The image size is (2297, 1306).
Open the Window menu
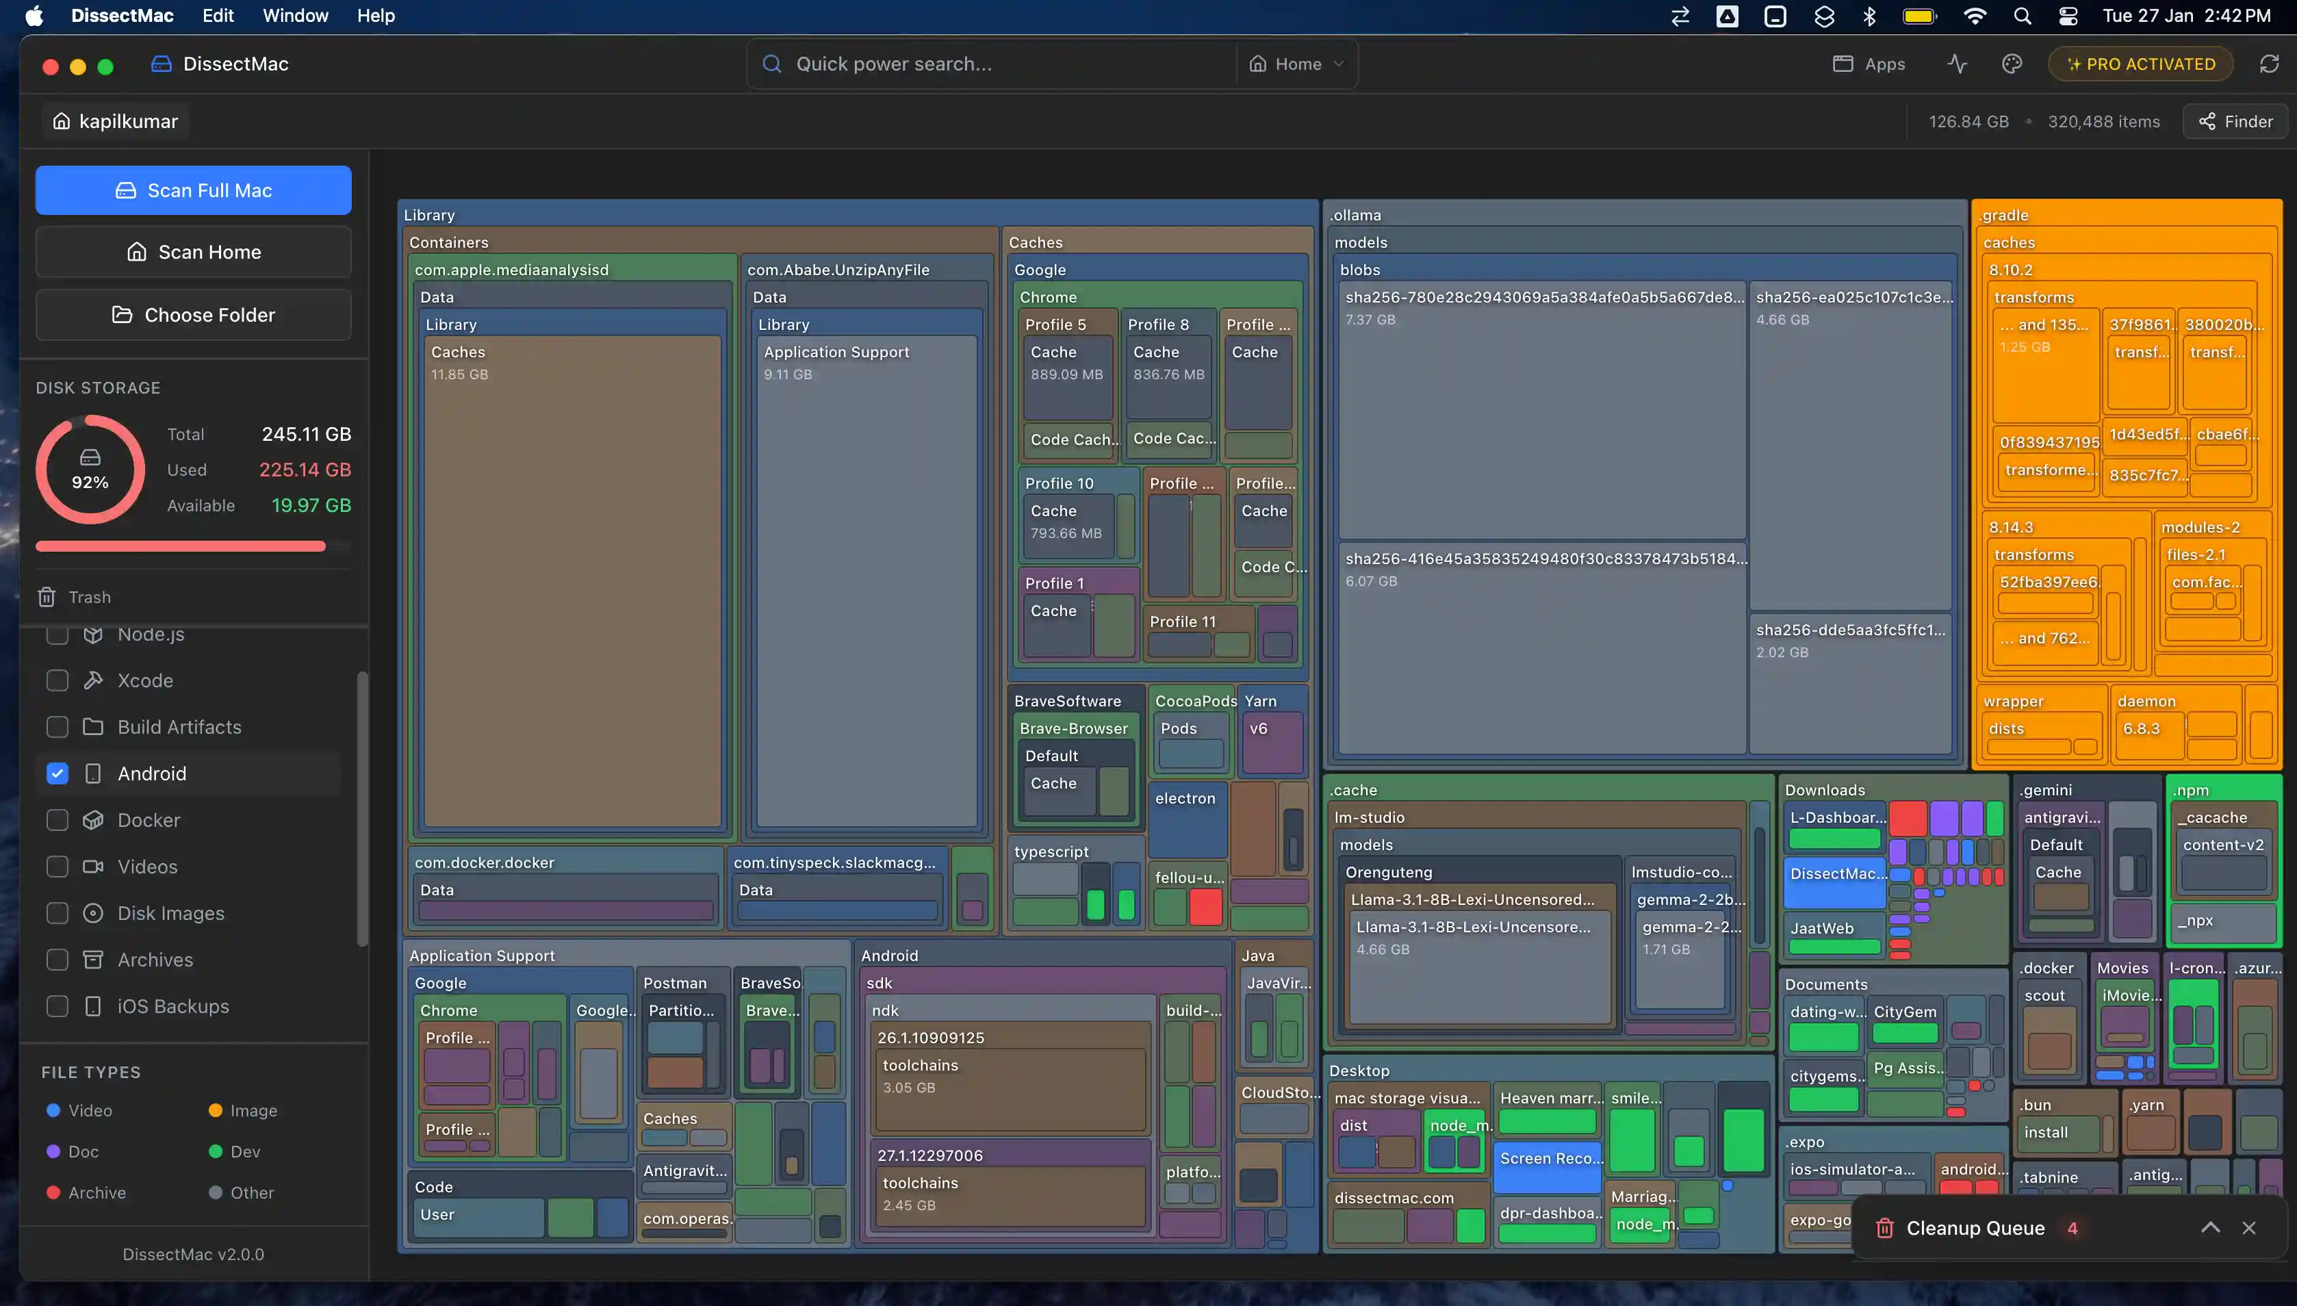[295, 16]
